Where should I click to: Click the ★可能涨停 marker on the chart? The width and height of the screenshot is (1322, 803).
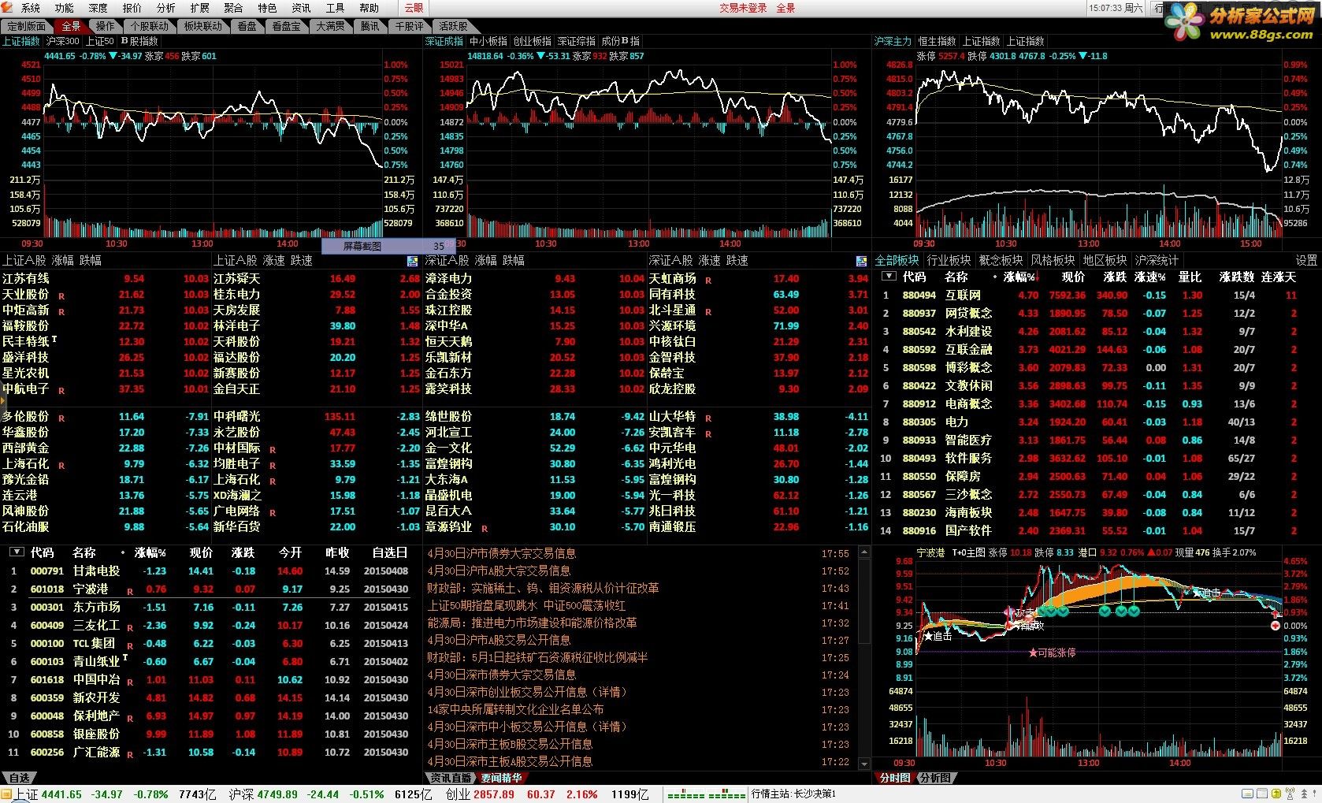click(x=1052, y=652)
